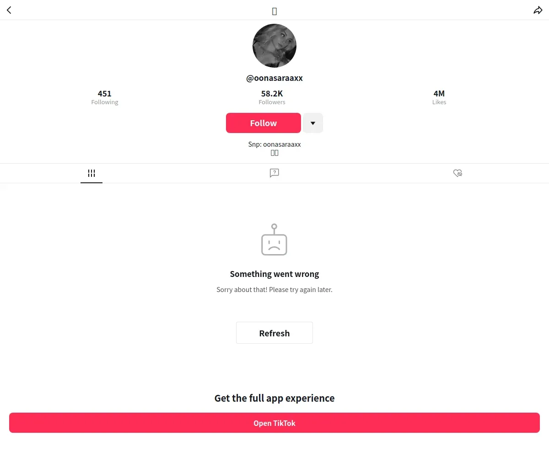View the profile avatar photo
This screenshot has width=549, height=457.
click(x=274, y=46)
